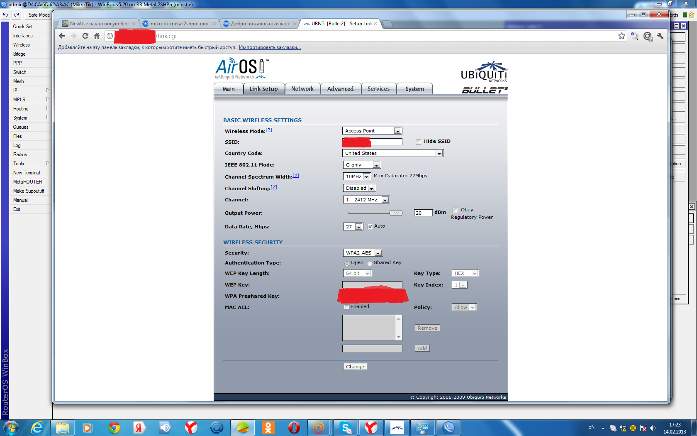Switch to mikrotik metal 2shpn browser tab

pos(180,24)
